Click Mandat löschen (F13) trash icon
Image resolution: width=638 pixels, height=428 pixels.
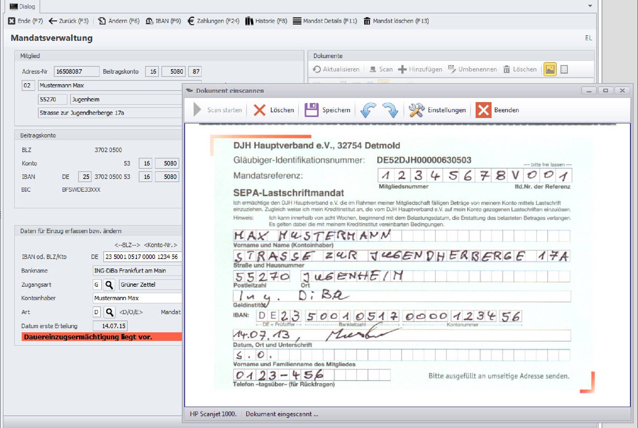pos(367,21)
